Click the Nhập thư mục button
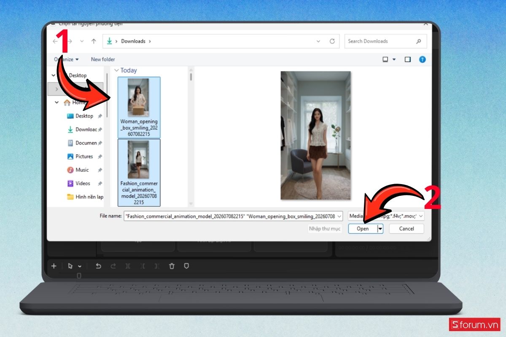The image size is (506, 337). point(324,229)
